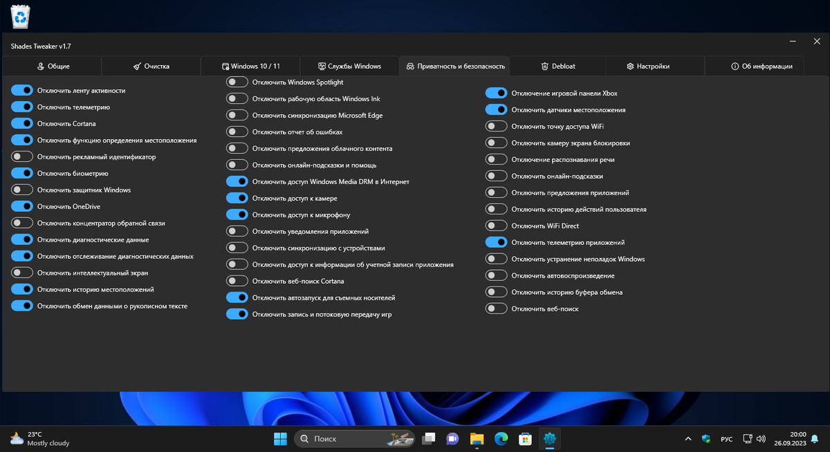Open the Об информации tab
The width and height of the screenshot is (830, 452).
(x=755, y=66)
